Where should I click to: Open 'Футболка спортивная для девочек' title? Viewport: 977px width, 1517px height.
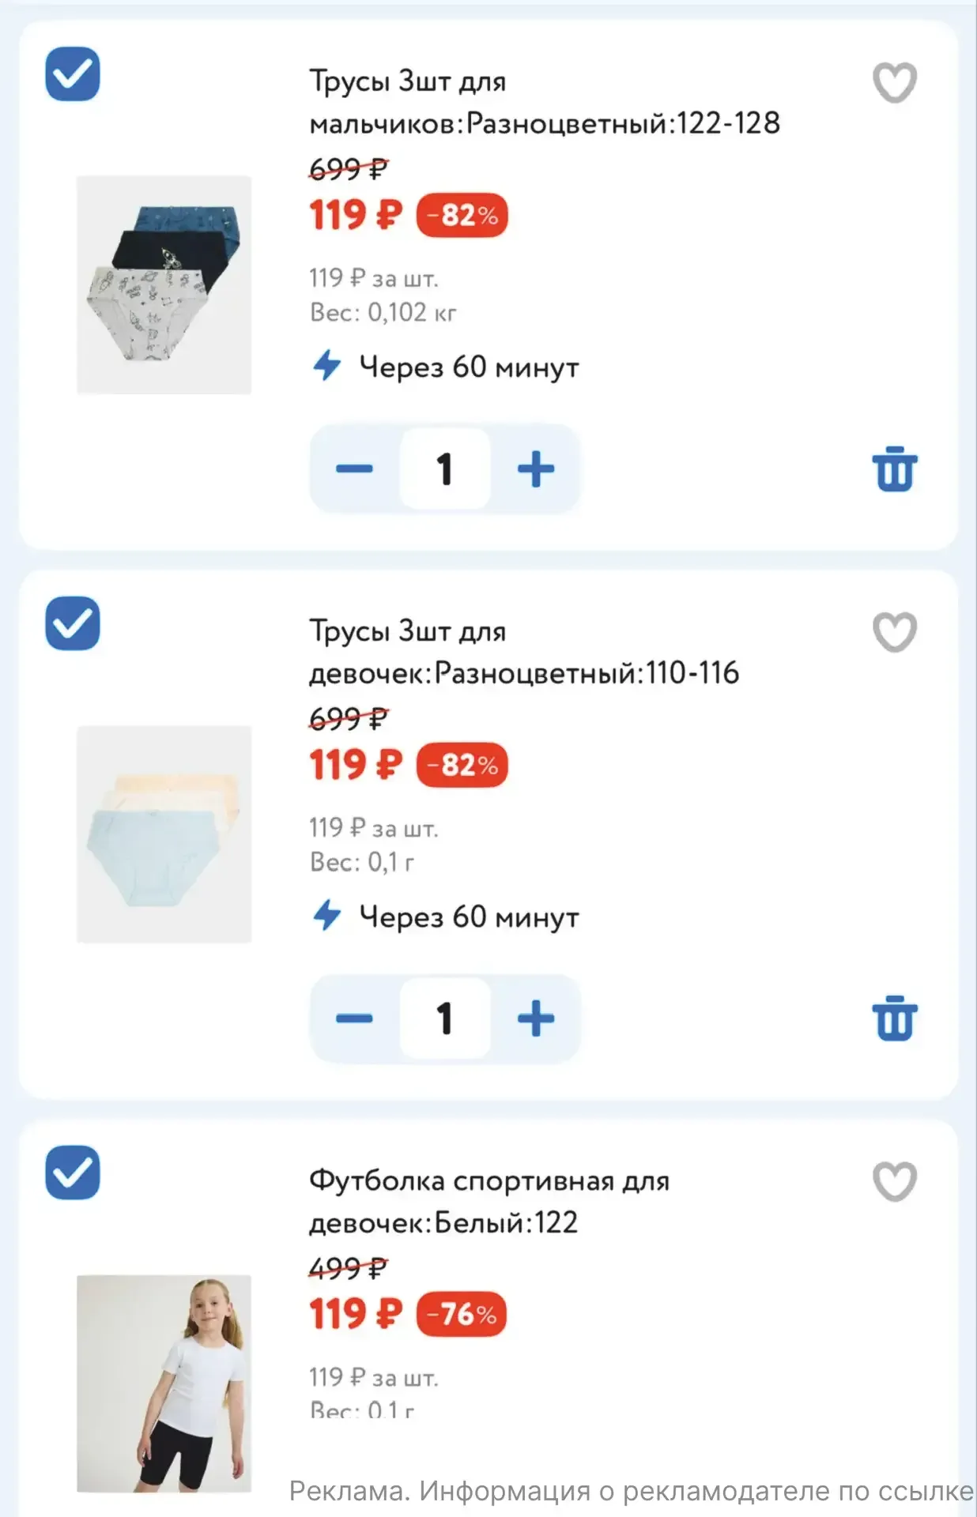point(488,1201)
